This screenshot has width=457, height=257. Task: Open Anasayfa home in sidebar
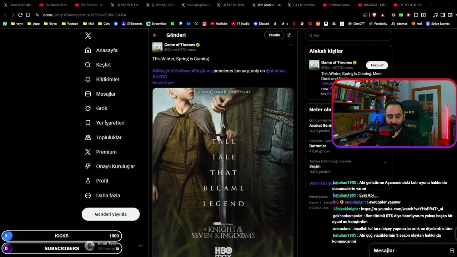tap(101, 50)
